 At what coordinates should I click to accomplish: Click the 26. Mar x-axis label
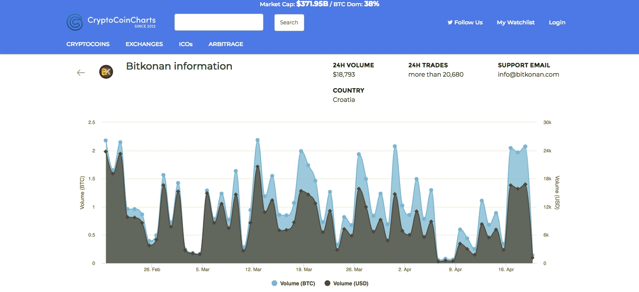354,269
